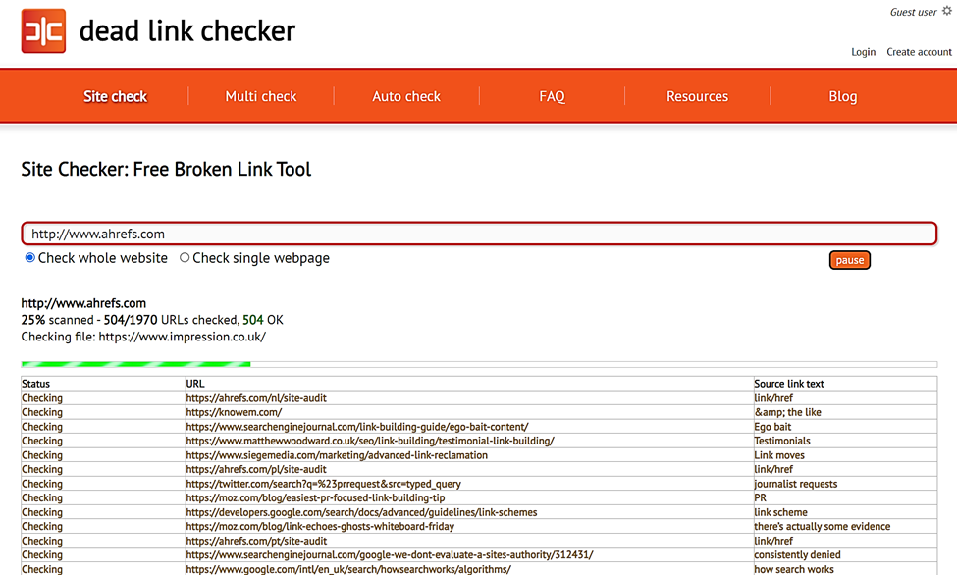Image resolution: width=957 pixels, height=575 pixels.
Task: Open the moz link-echoes-ghosts-whiteboard-friday link
Action: (x=320, y=527)
